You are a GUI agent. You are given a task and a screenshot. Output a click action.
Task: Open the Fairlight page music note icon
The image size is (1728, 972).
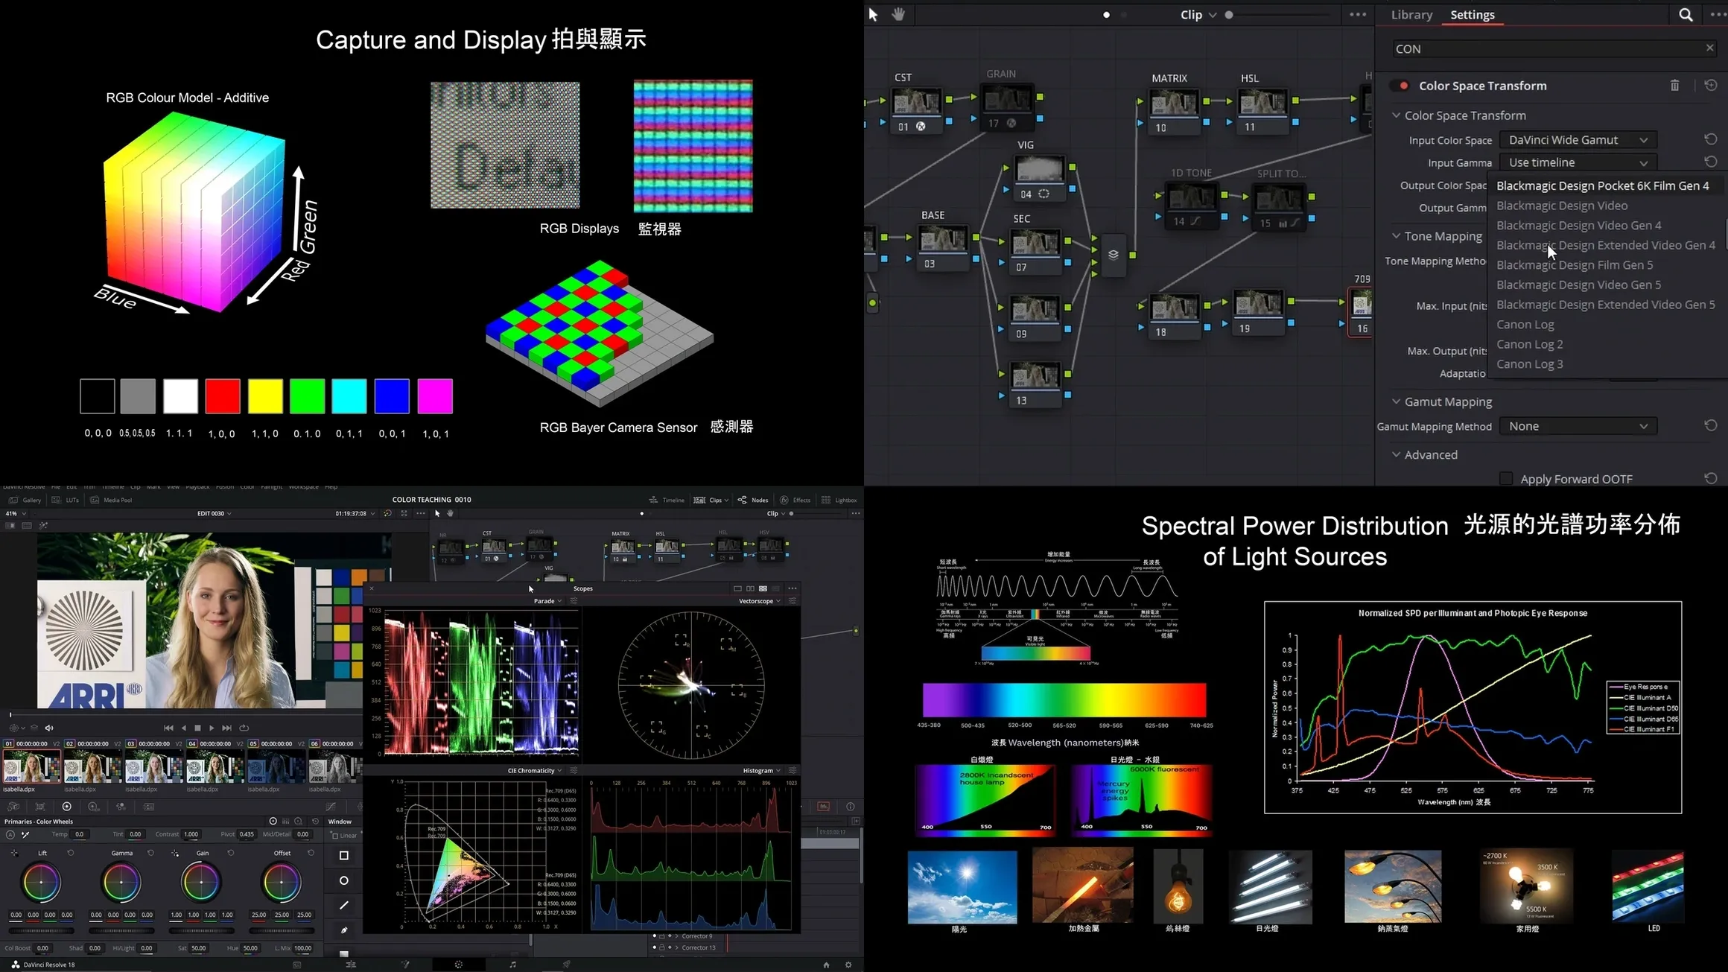512,965
